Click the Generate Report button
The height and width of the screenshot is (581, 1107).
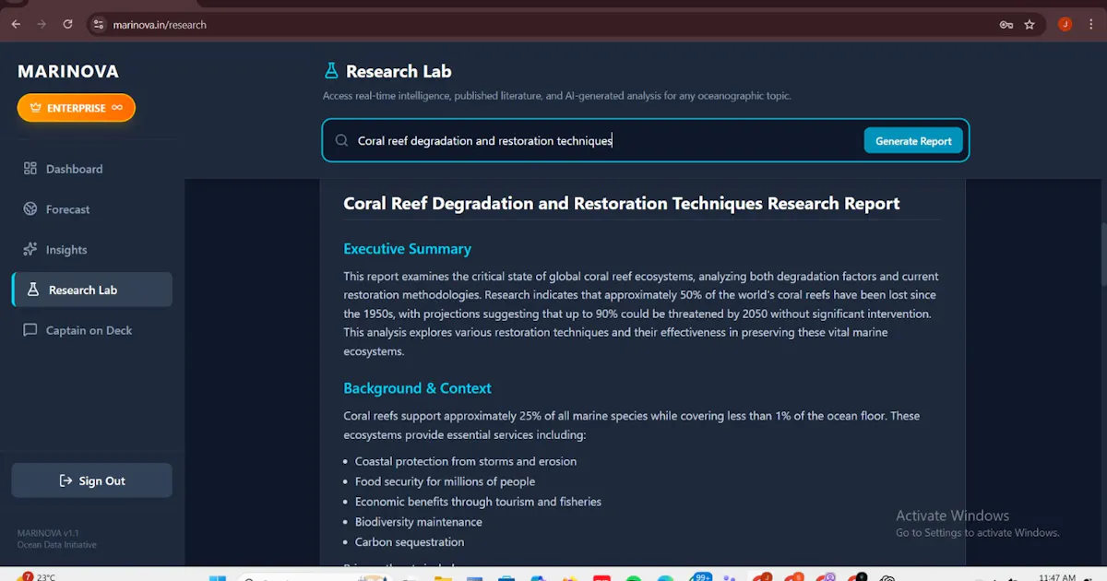[913, 141]
